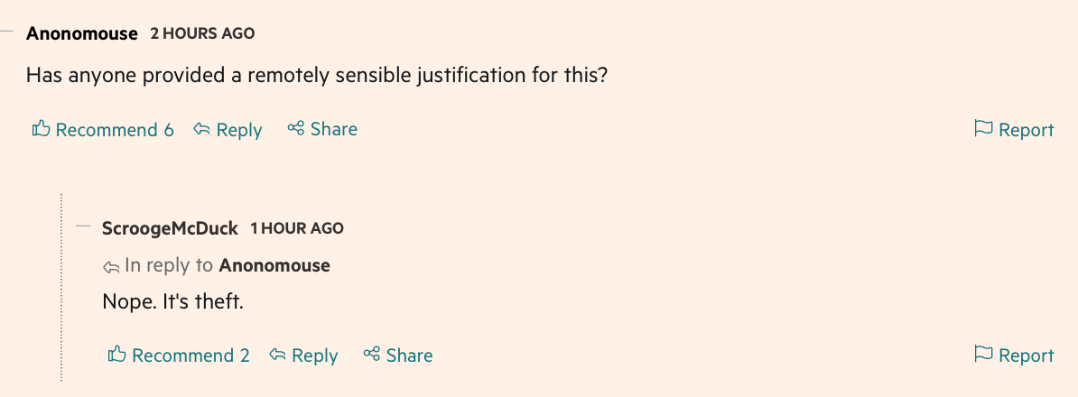Click the report flag icon on Anonomouse's comment
The width and height of the screenshot is (1078, 397).
983,129
